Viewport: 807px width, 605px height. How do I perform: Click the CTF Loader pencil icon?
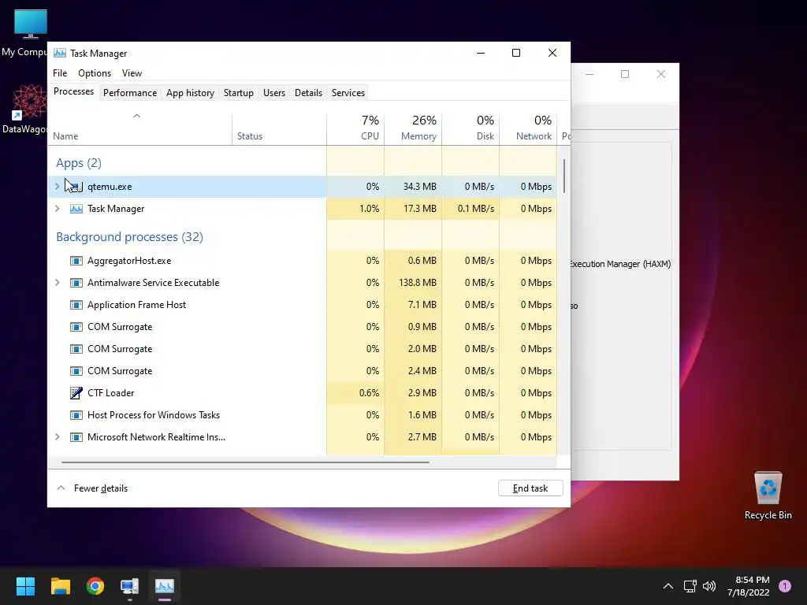click(76, 393)
